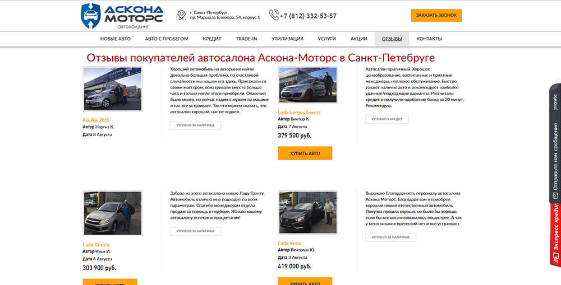Click the Аскона Моторс shield logo

tap(90, 16)
